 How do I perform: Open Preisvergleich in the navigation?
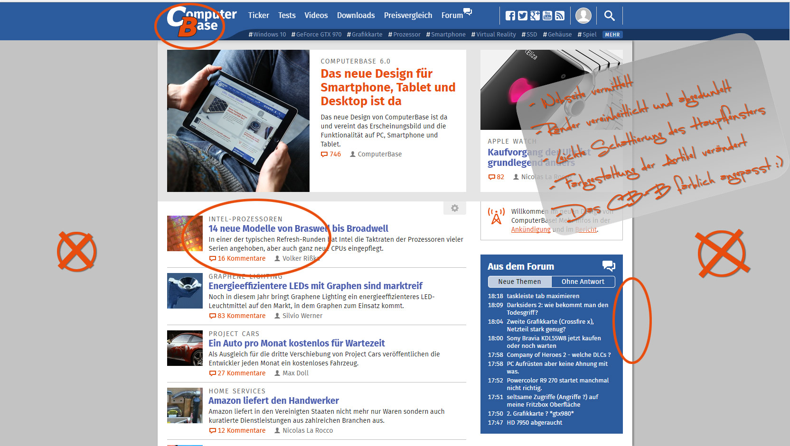coord(408,15)
